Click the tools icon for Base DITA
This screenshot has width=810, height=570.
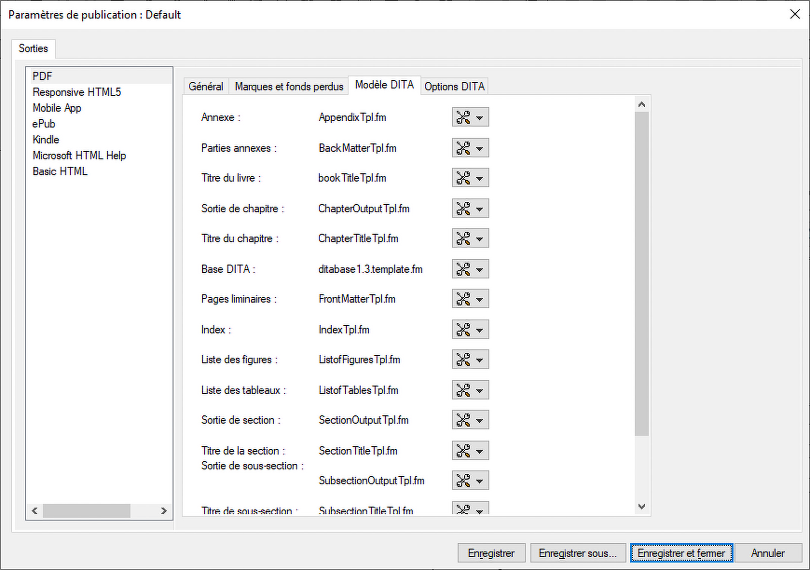pos(463,269)
